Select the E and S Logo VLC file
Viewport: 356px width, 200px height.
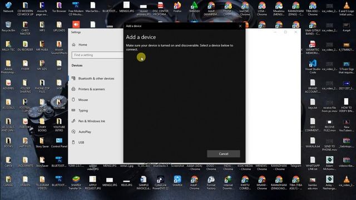[346, 9]
